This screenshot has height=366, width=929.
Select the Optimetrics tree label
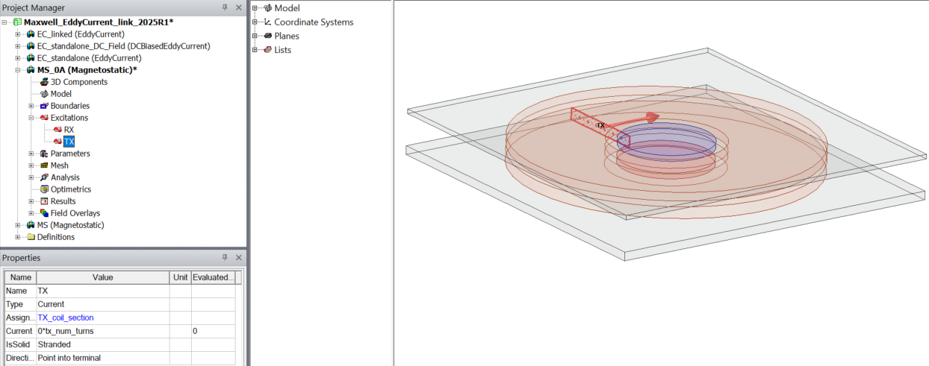pyautogui.click(x=70, y=189)
